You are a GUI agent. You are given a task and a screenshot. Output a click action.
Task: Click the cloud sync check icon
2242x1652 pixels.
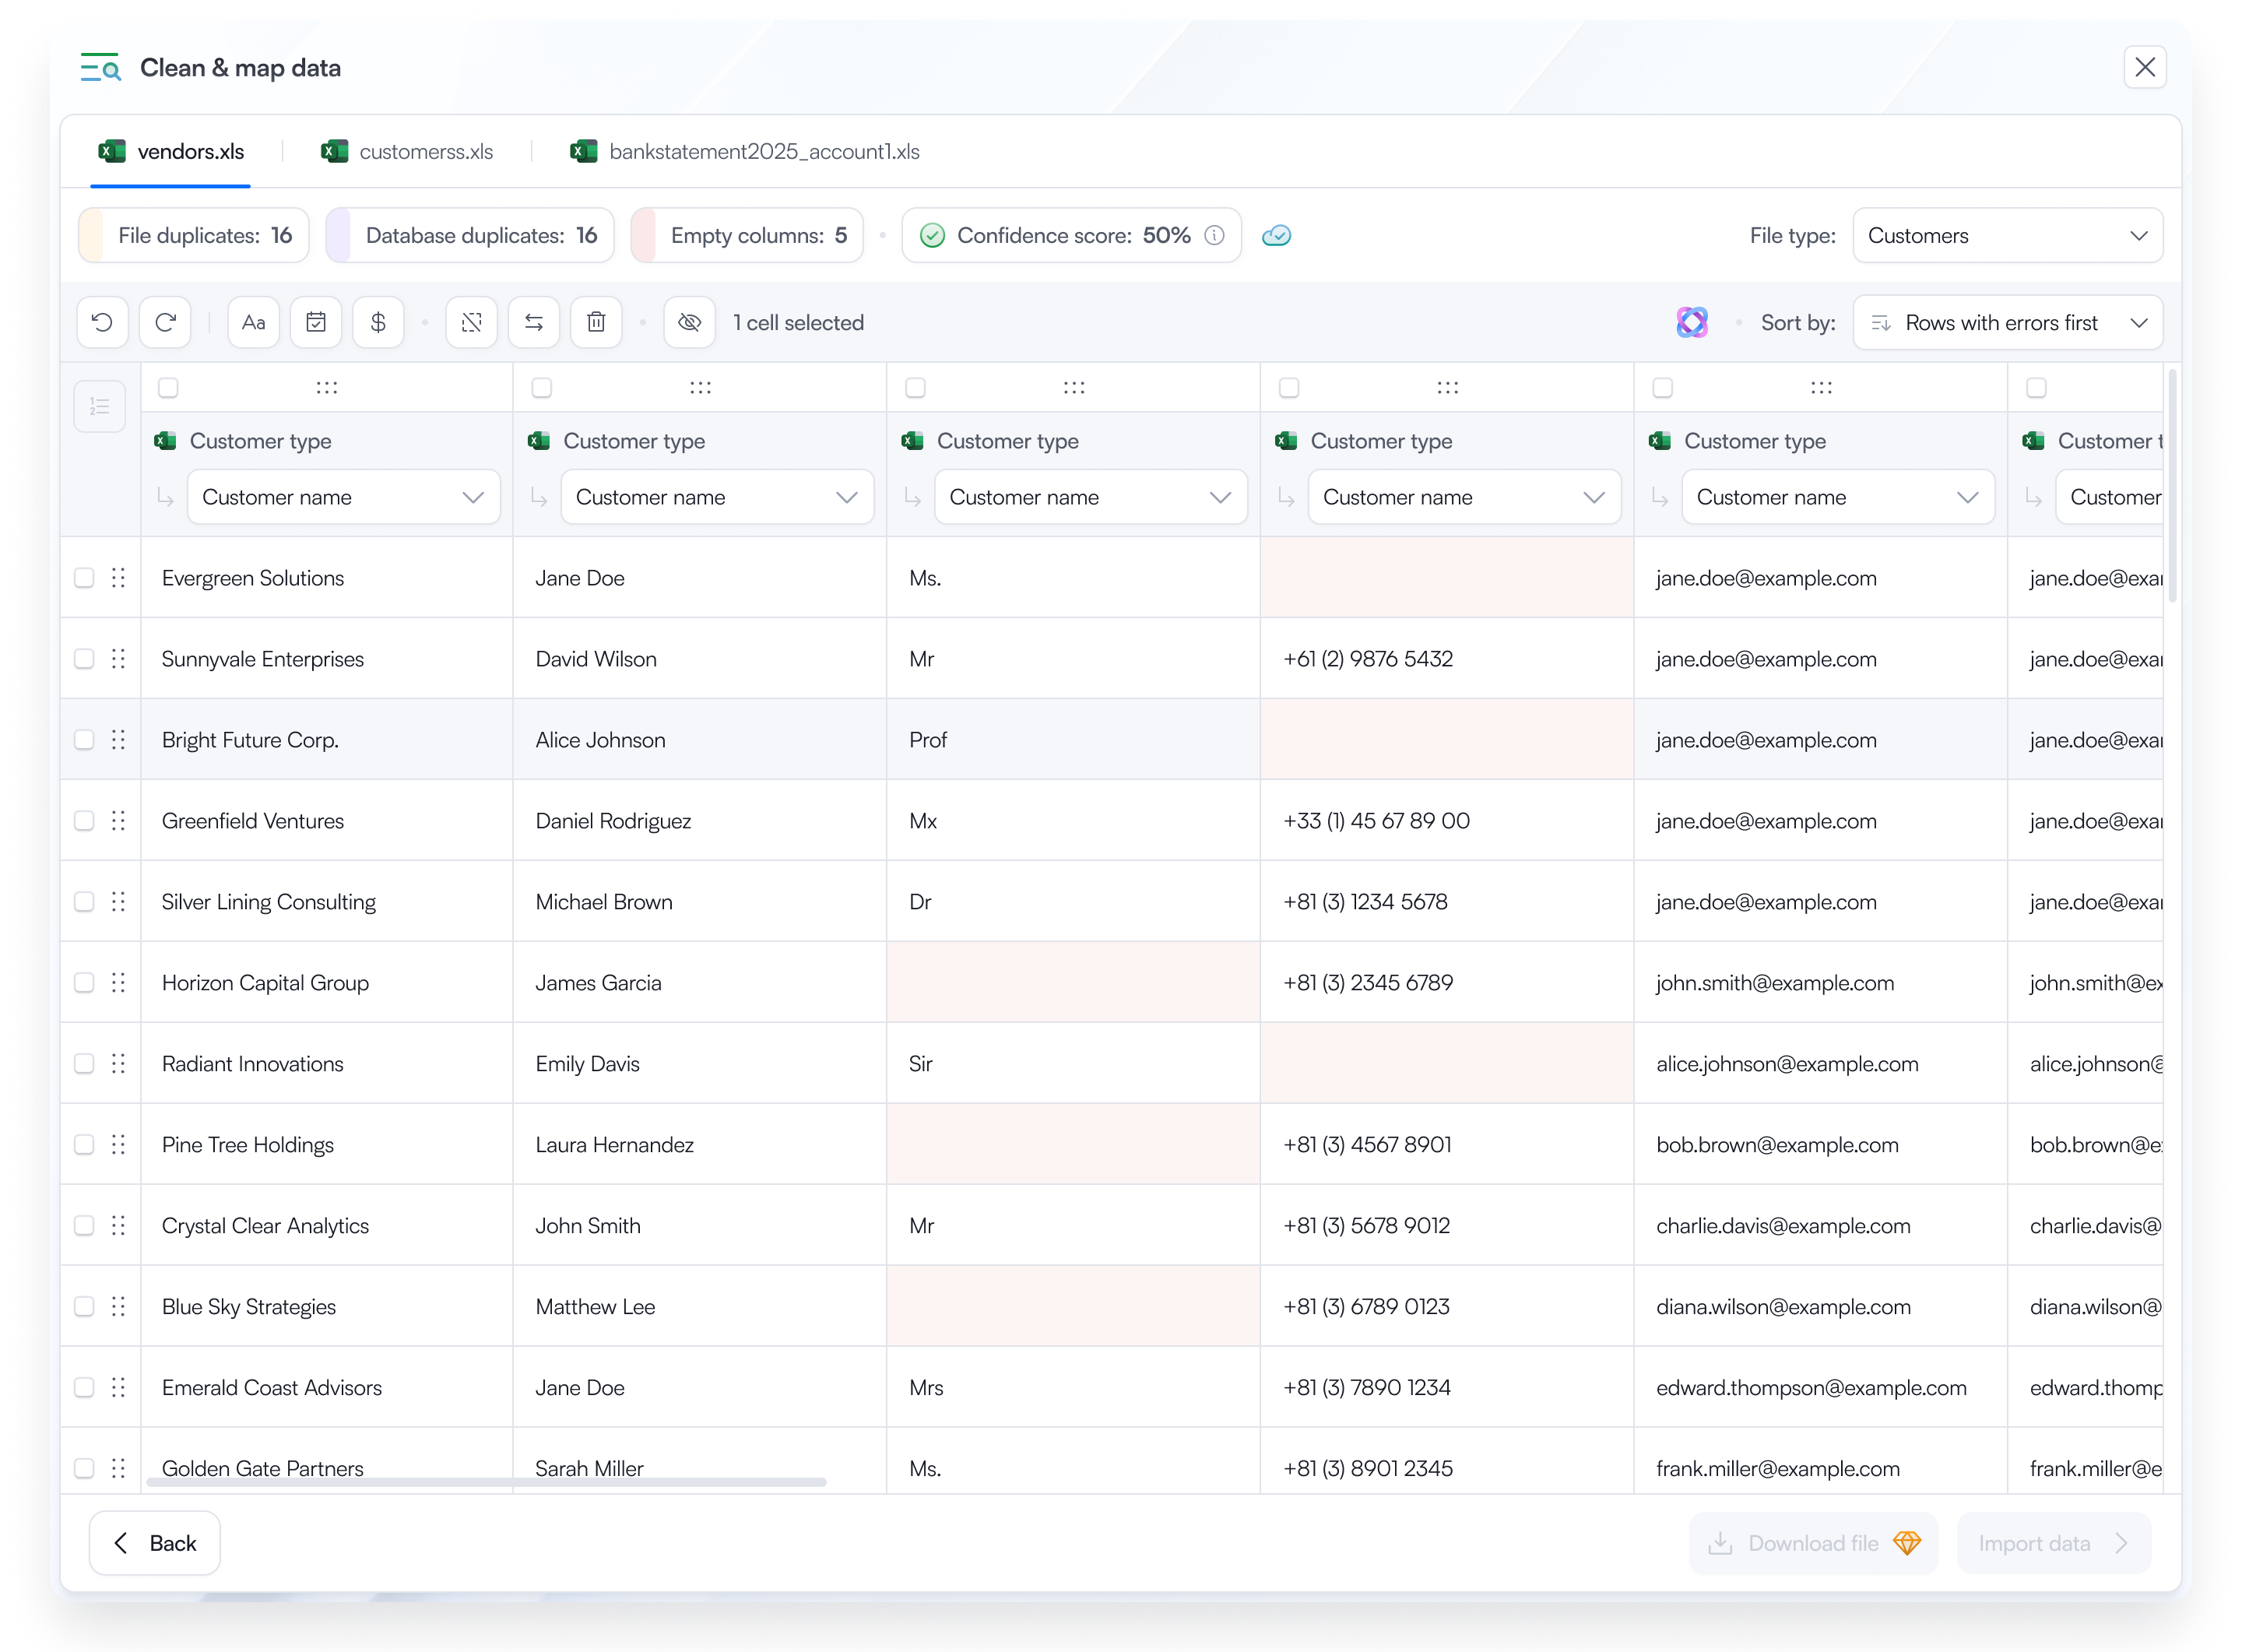coord(1277,235)
